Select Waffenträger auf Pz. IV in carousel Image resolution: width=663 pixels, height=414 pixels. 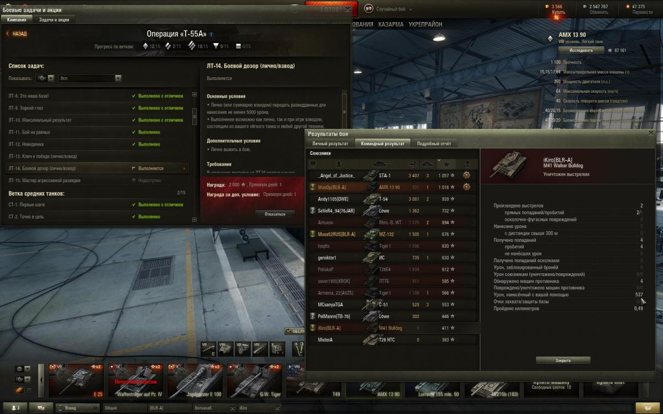coord(136,381)
